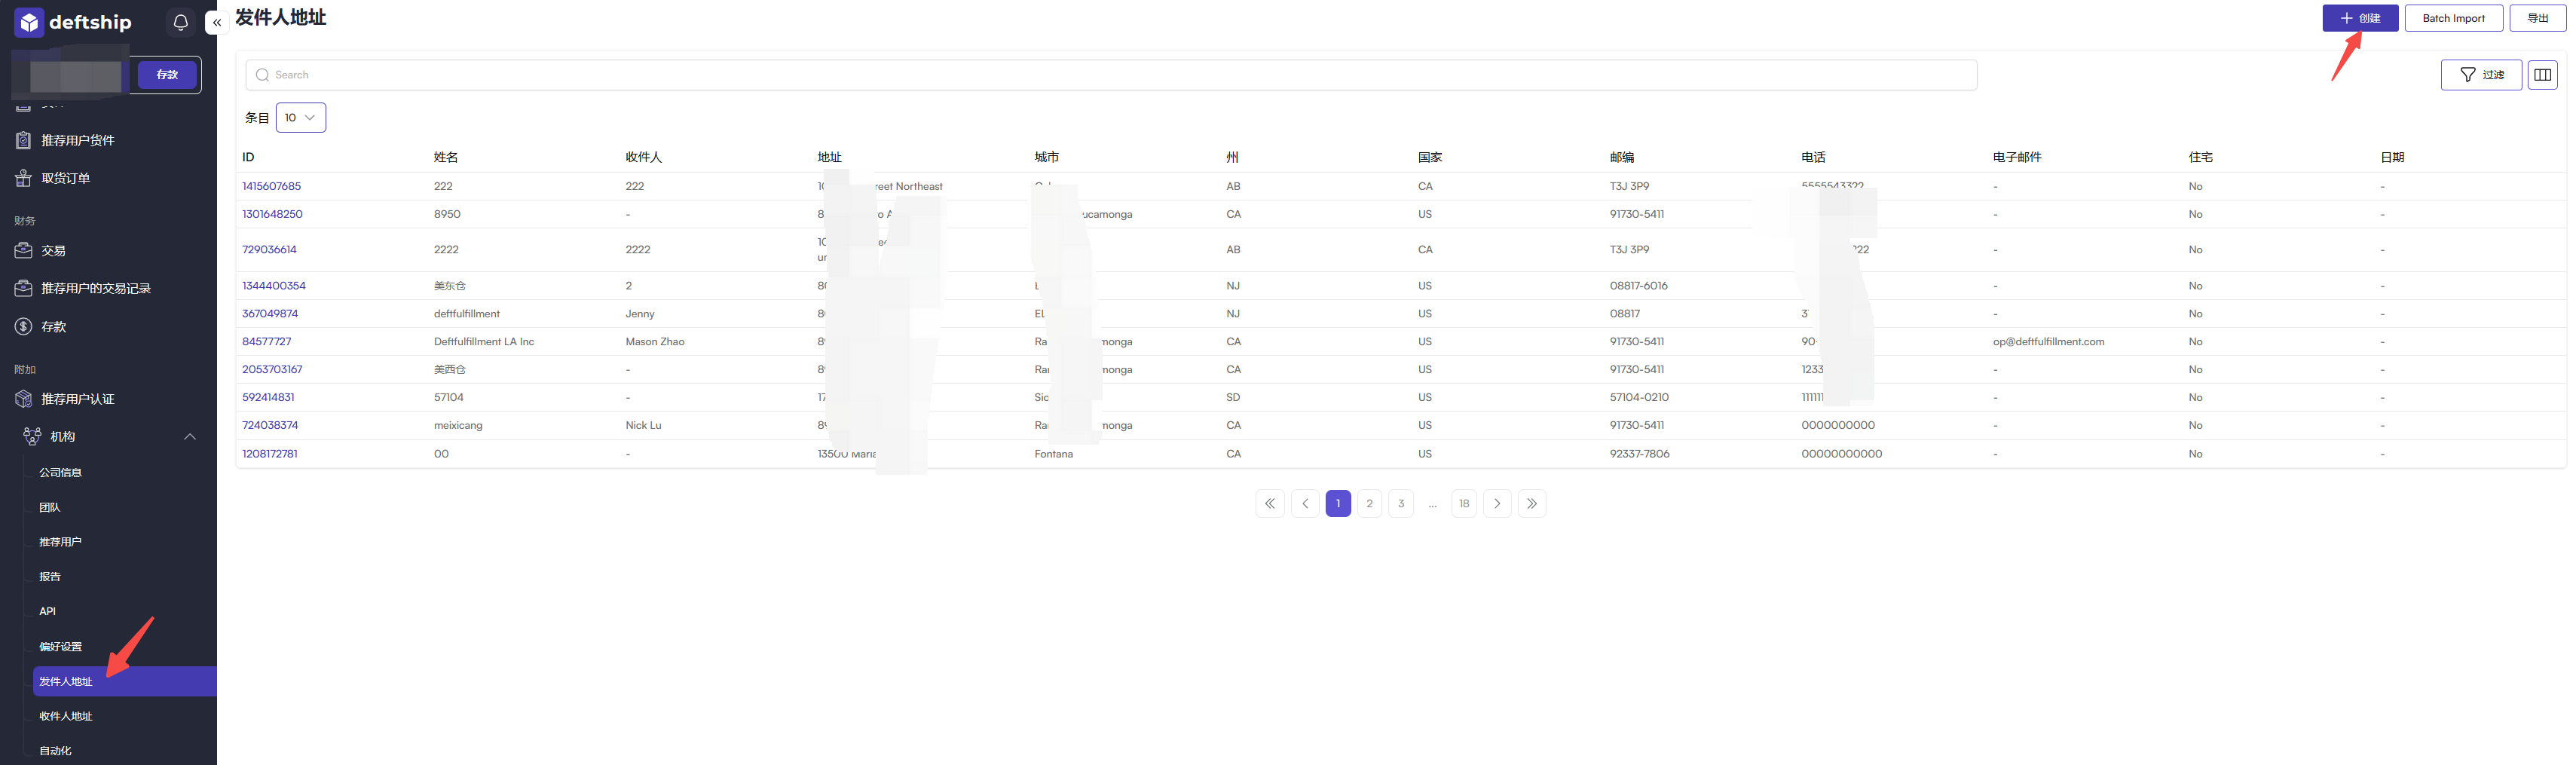Click the 推荐用户认证 cube icon
2576x765 pixels.
(24, 399)
